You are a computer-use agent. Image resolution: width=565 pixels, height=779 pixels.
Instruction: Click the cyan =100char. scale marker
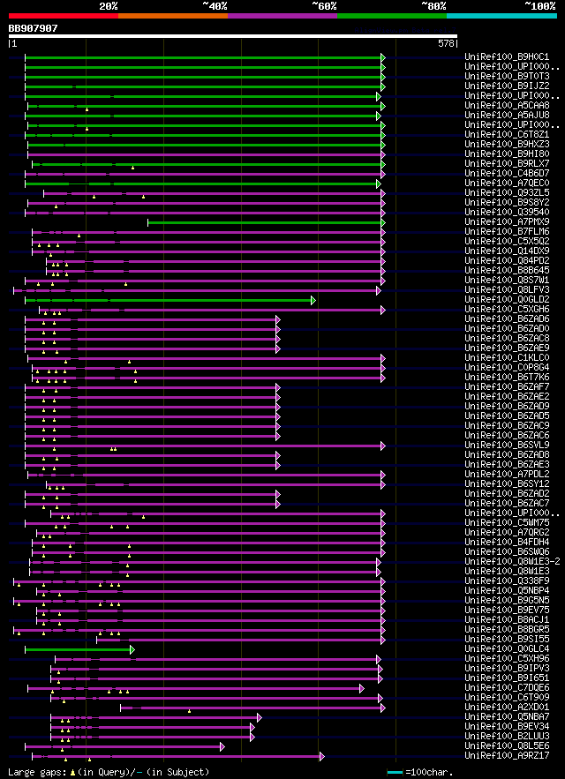[395, 772]
